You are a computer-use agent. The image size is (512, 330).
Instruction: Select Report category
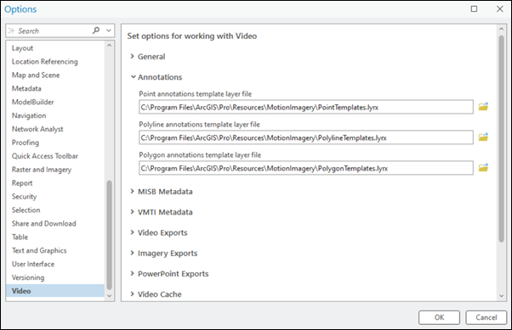(x=55, y=183)
